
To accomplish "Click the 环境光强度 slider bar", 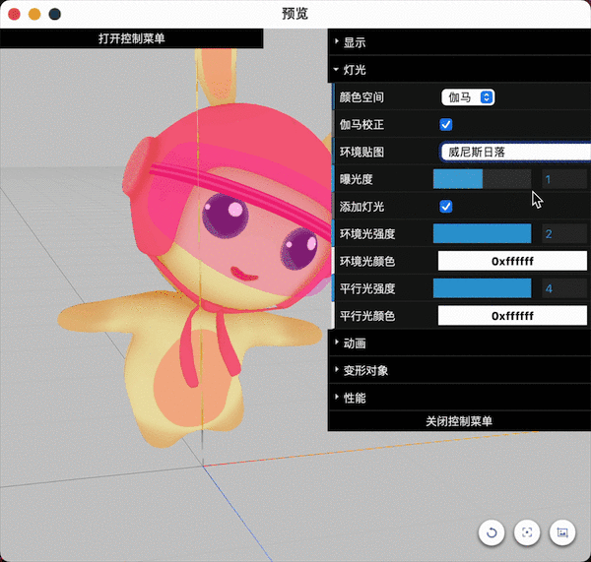I will coord(483,234).
